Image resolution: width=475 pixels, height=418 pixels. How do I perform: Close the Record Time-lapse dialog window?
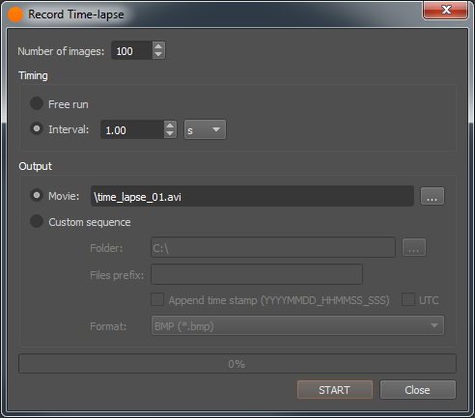(445, 11)
